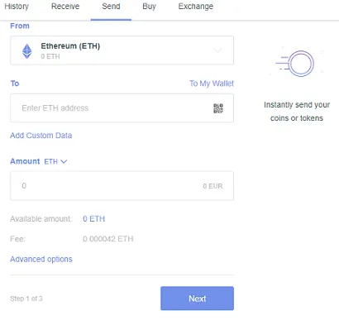Viewport: 339px width, 320px height.
Task: Use the 0 ETH available amount link
Action: click(x=94, y=219)
